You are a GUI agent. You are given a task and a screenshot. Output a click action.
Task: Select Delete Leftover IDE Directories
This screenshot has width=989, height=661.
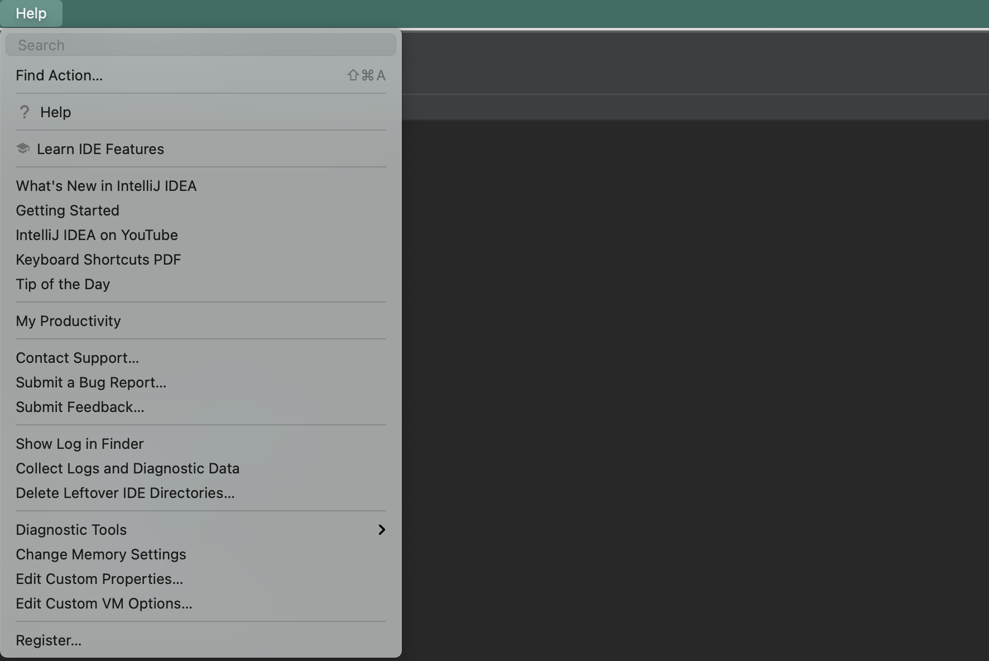pyautogui.click(x=125, y=493)
